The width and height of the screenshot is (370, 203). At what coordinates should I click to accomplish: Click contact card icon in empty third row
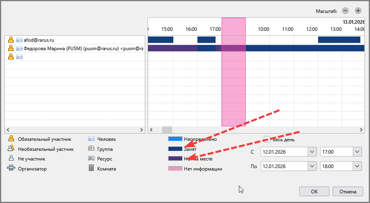pos(19,57)
